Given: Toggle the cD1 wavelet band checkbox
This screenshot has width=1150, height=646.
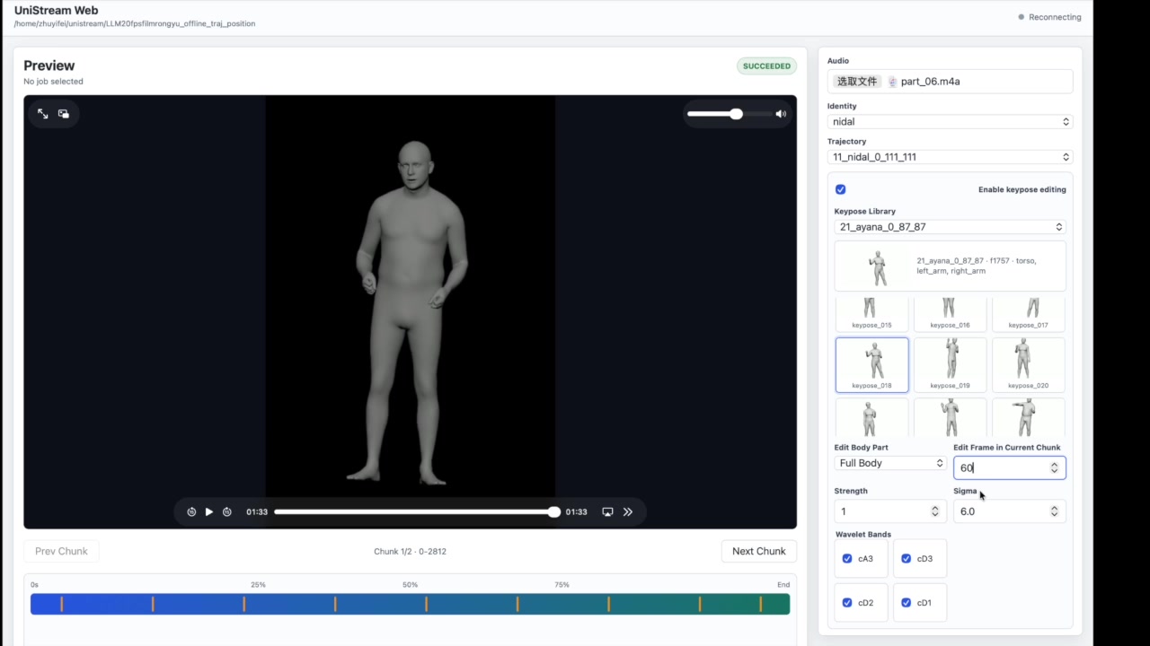Looking at the screenshot, I should tap(906, 602).
